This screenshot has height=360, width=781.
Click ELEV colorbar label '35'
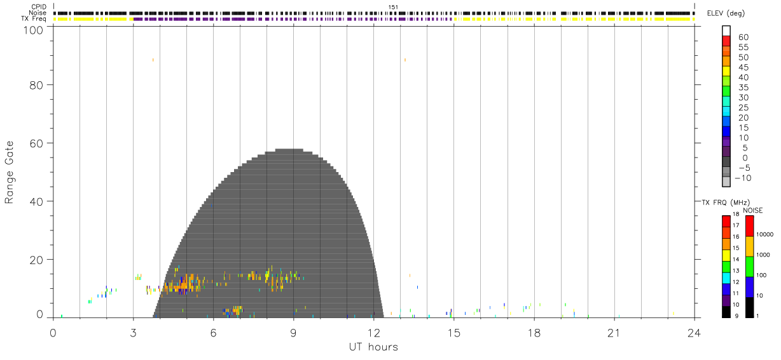click(743, 88)
